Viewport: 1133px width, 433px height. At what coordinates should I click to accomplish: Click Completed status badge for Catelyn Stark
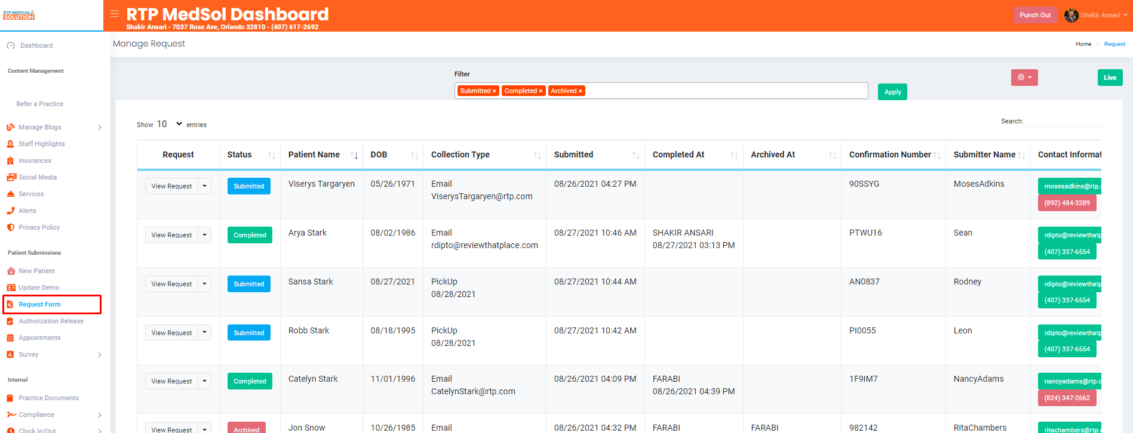tap(250, 381)
